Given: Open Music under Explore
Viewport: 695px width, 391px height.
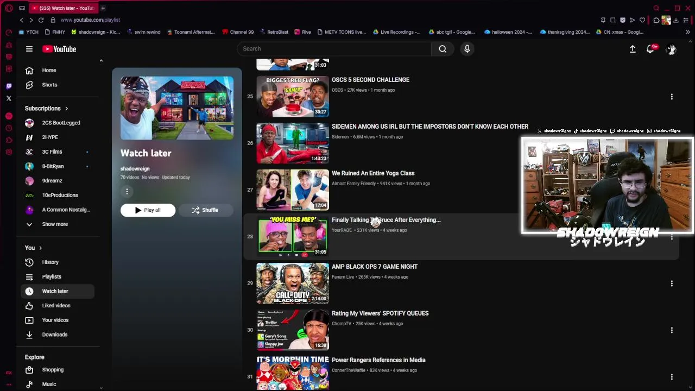Looking at the screenshot, I should click(58, 384).
